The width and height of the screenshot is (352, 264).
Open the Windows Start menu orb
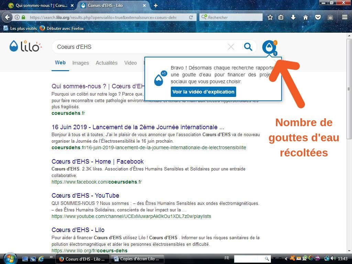[x=9, y=258]
